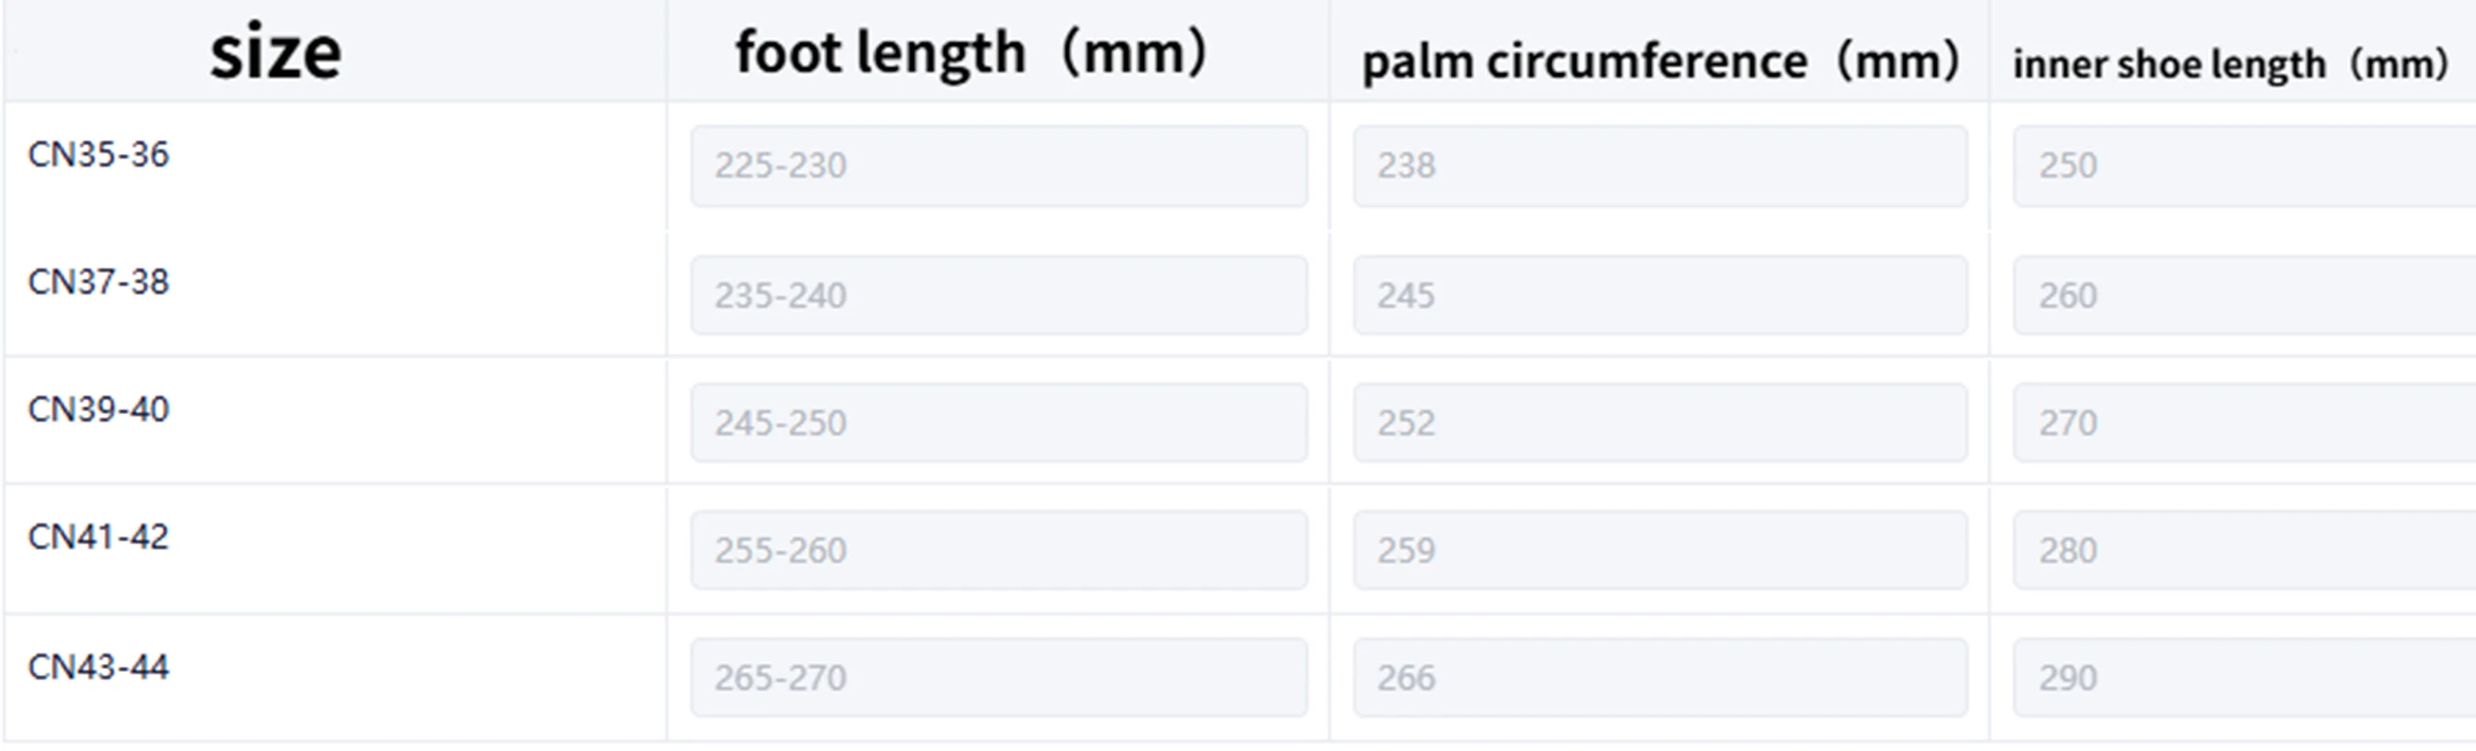The image size is (2476, 751).
Task: Select the CN43-44 size row label
Action: 98,667
